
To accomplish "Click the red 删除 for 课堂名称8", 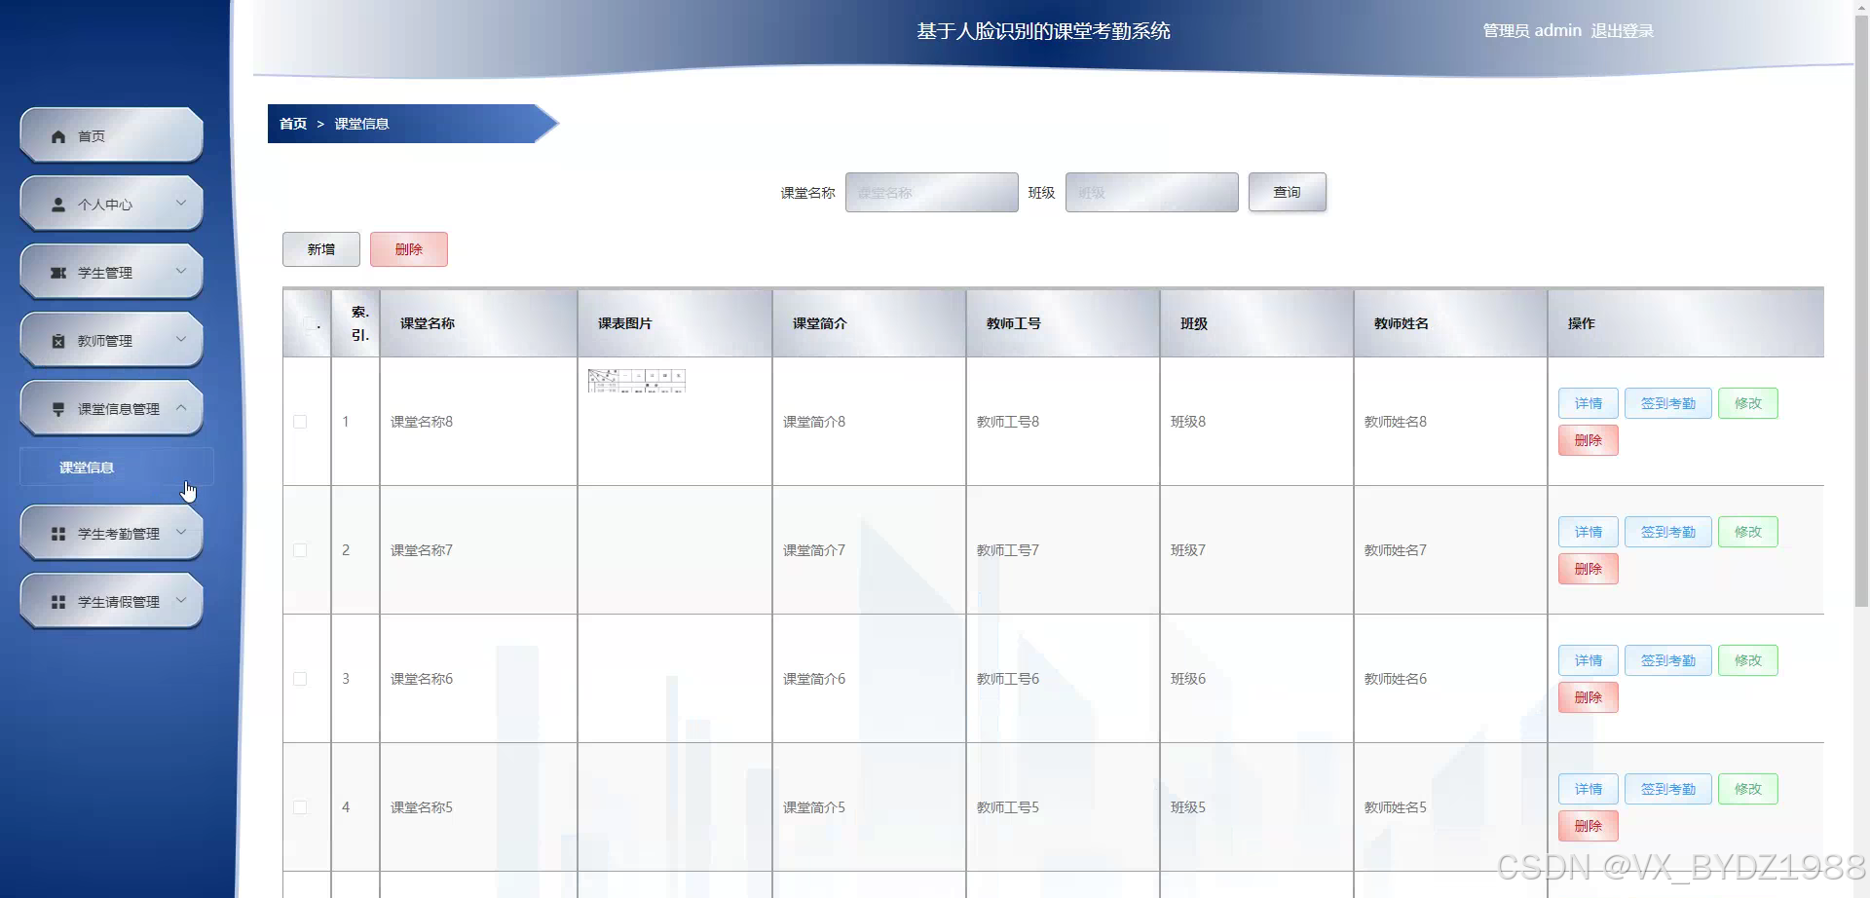I will click(x=1589, y=440).
